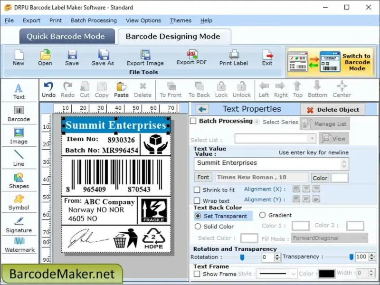Select the Signature tool
Image resolution: width=380 pixels, height=285 pixels.
19,225
